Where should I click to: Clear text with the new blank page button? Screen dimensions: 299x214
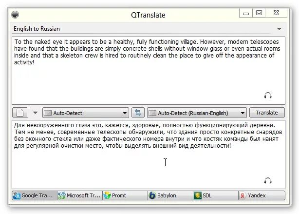[20, 113]
